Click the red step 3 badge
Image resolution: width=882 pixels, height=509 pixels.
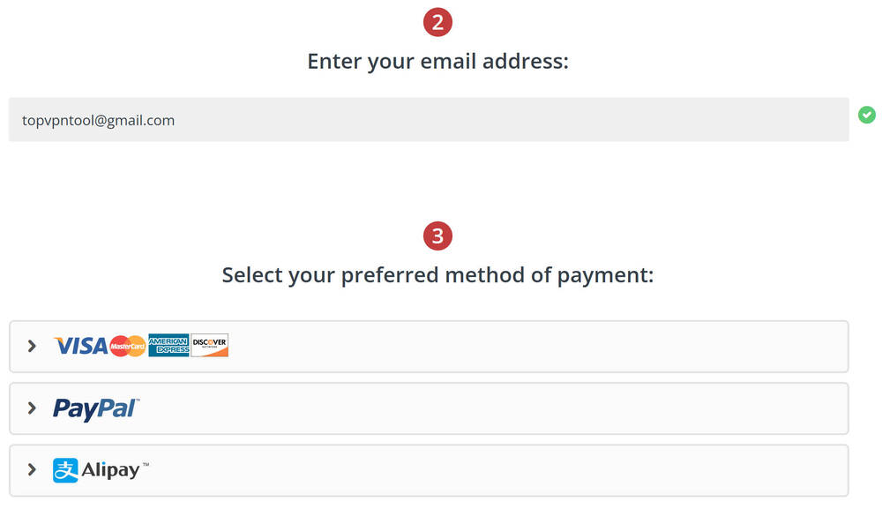click(x=437, y=236)
